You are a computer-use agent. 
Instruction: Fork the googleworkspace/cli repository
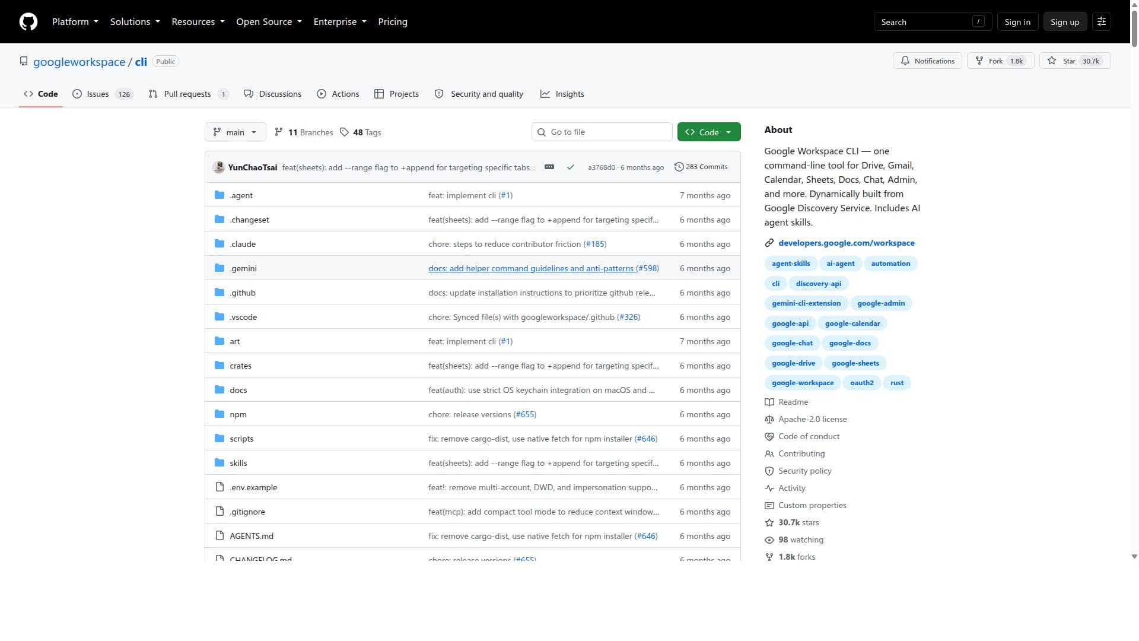1001,61
